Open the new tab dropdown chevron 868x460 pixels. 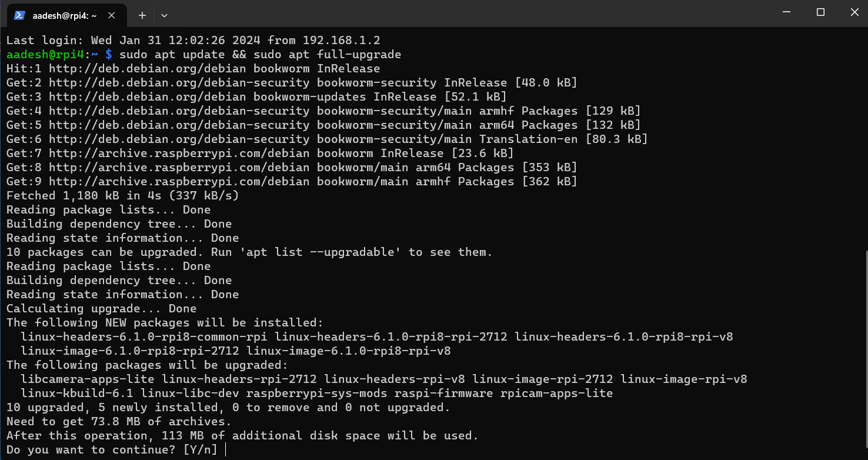tap(163, 16)
